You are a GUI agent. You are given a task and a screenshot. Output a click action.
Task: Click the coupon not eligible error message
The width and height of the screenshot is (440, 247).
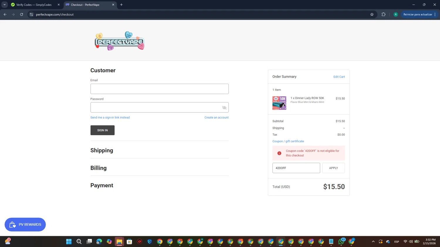[x=312, y=153]
